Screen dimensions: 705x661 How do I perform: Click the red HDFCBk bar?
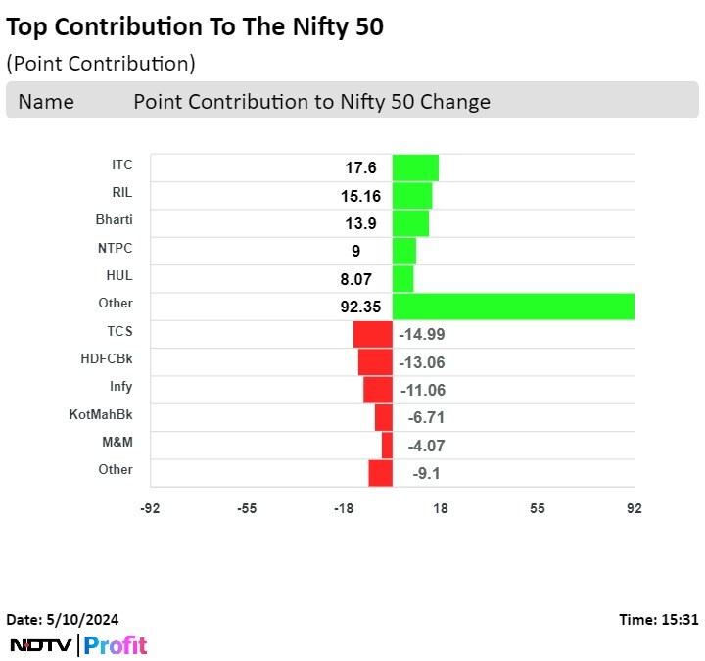coord(375,361)
